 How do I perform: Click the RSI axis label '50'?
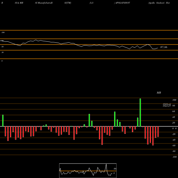tap(2, 47)
